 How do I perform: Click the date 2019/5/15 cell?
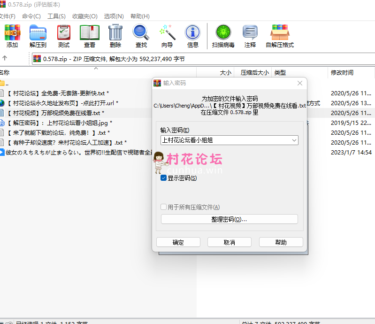click(x=351, y=123)
